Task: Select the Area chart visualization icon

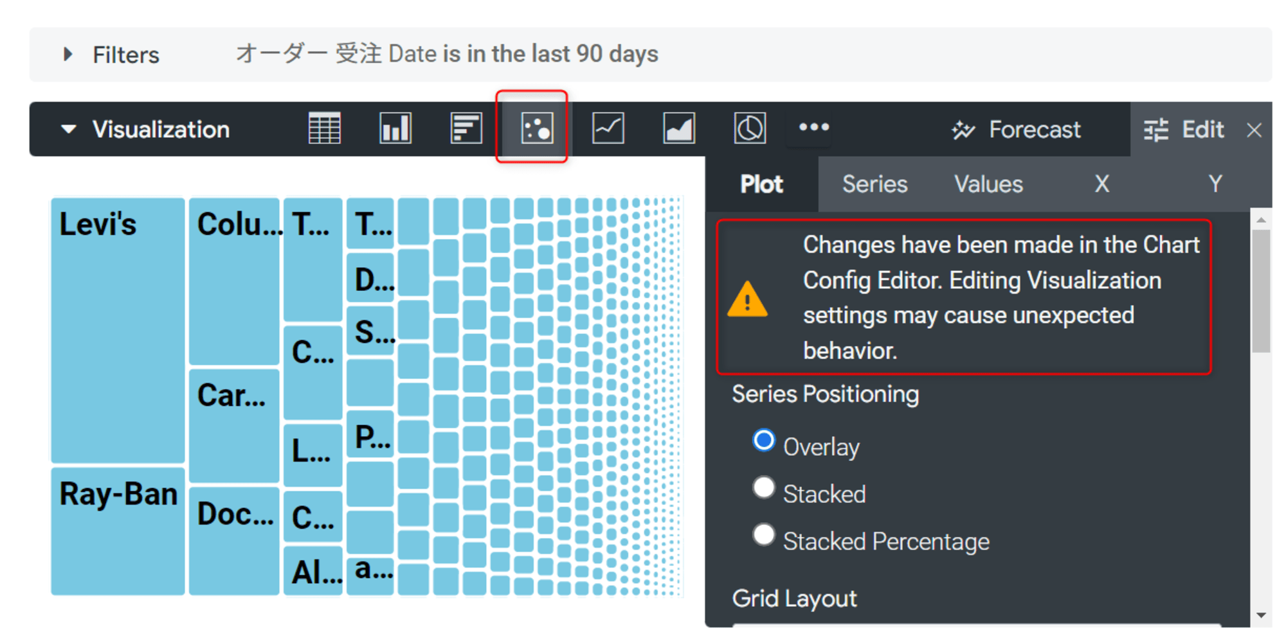Action: coord(679,128)
